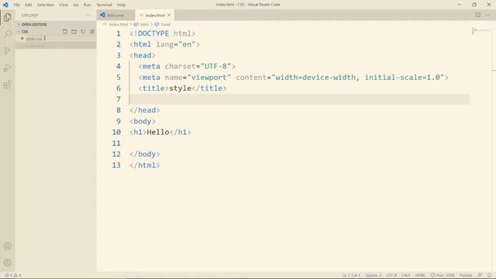
Task: Open the Selection menu
Action: (46, 5)
